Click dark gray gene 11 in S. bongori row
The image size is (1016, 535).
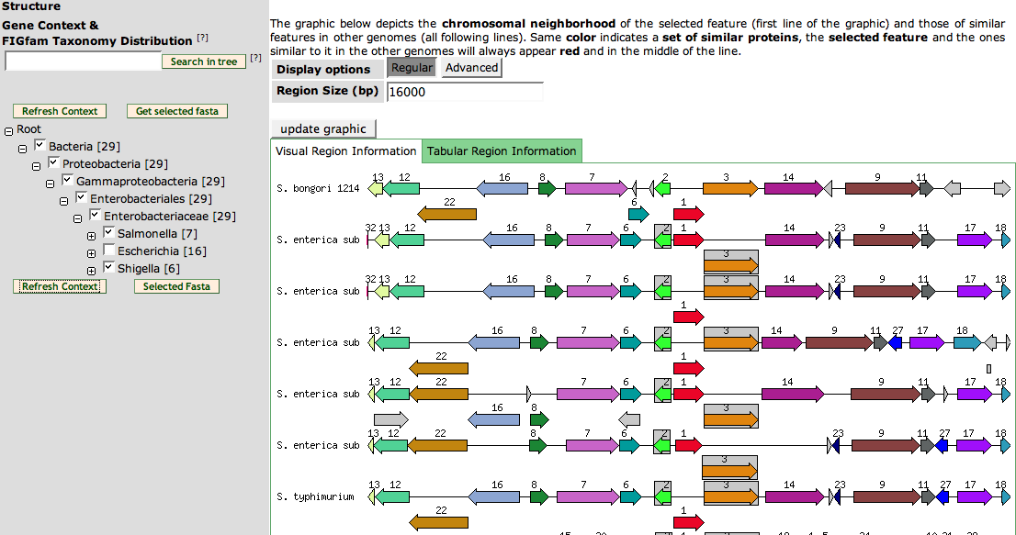(x=927, y=189)
